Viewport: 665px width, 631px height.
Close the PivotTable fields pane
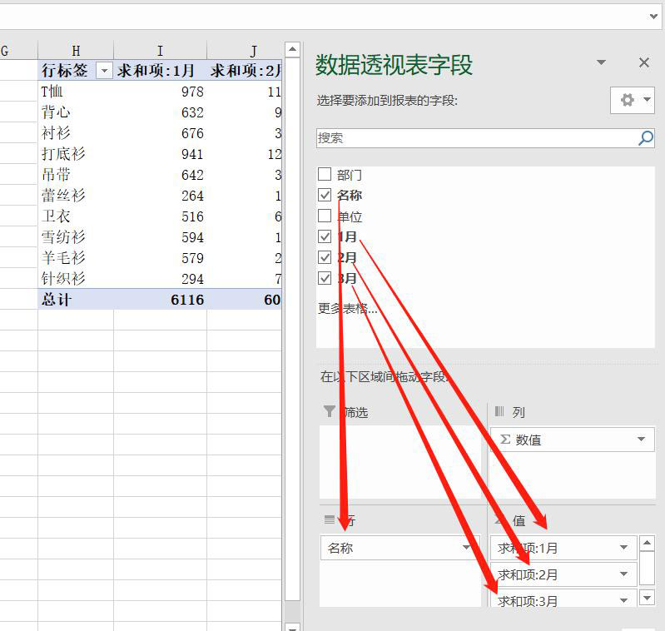point(643,63)
